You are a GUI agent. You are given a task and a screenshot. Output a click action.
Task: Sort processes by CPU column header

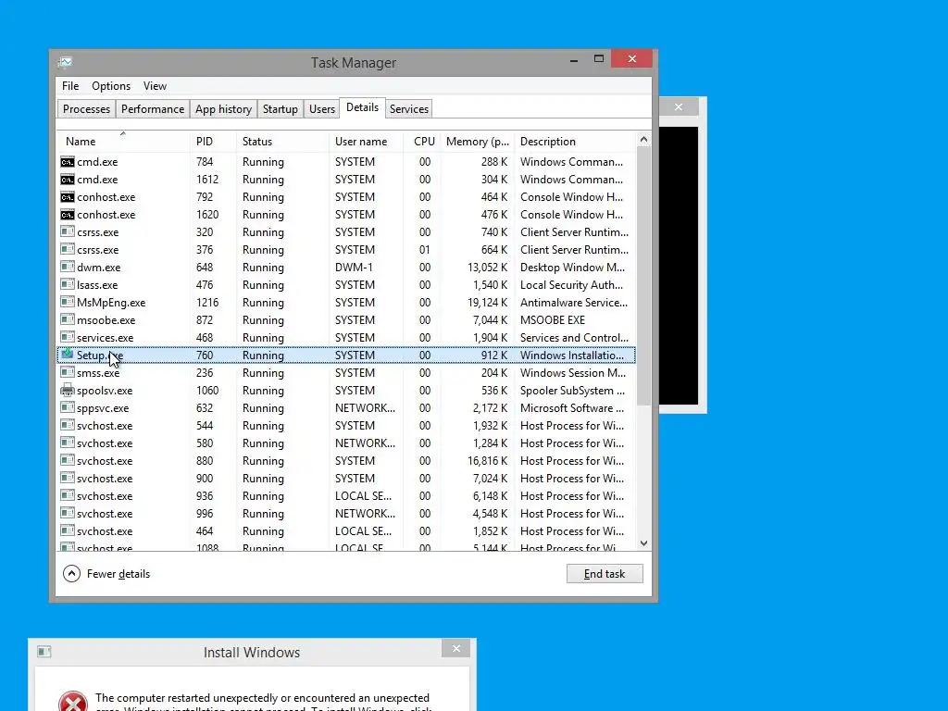(424, 142)
